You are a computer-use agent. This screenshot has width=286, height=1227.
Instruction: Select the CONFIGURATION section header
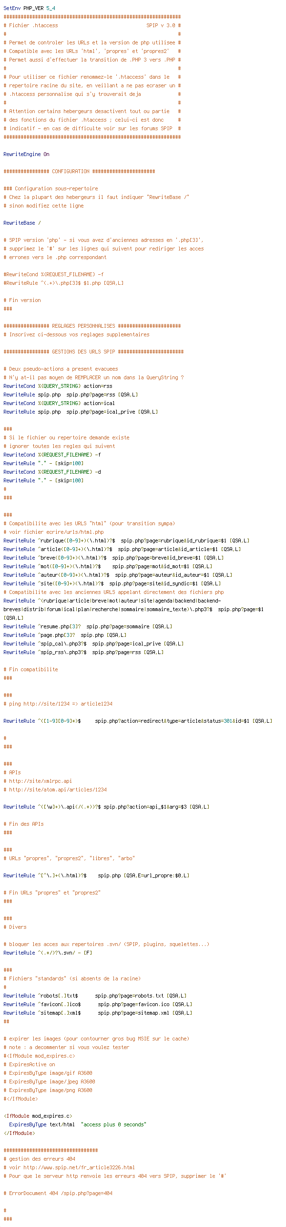[79, 171]
